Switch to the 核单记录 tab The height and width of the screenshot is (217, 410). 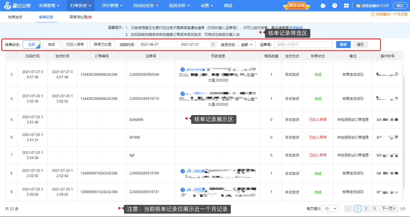pos(46,17)
